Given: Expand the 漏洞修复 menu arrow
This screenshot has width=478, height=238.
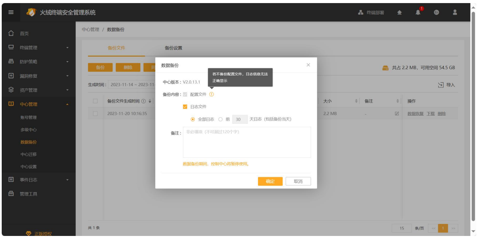Looking at the screenshot, I should 68,76.
